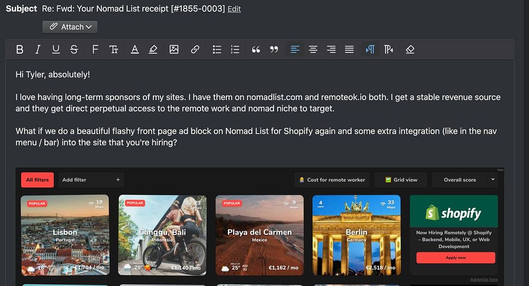Decrease the quote level
The width and height of the screenshot is (529, 286).
click(x=274, y=50)
